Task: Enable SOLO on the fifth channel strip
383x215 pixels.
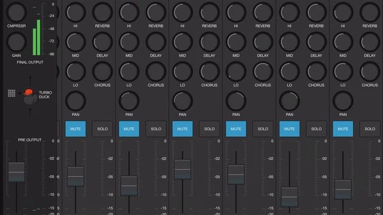Action: (317, 129)
